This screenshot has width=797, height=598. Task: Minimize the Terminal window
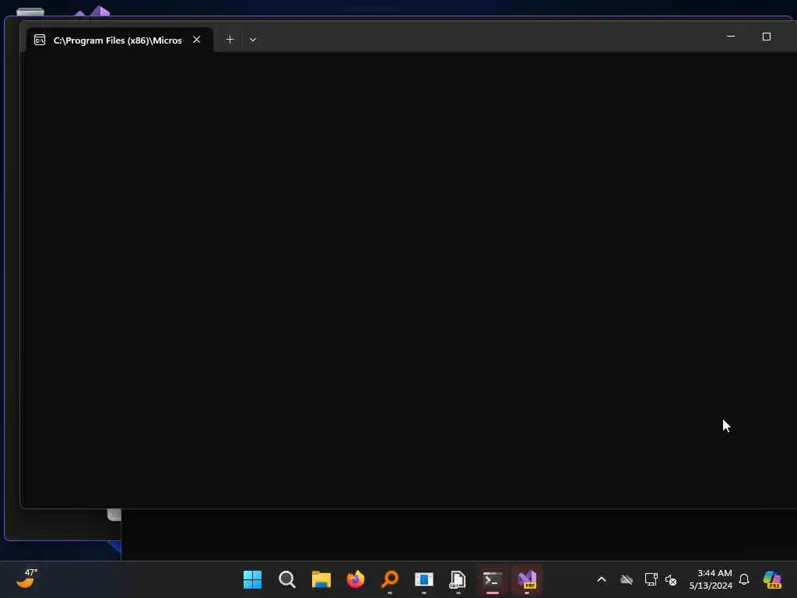tap(730, 37)
